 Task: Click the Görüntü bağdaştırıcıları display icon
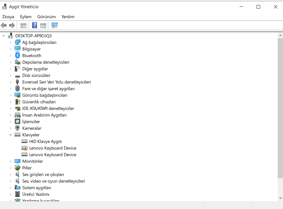coord(18,95)
